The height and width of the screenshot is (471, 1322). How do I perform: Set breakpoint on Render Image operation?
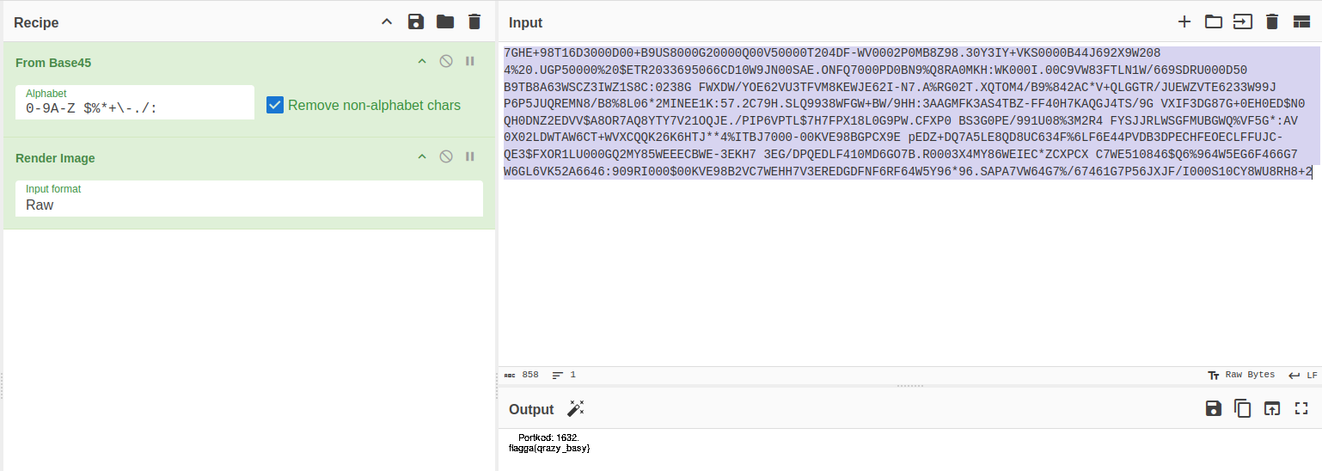[x=469, y=156]
